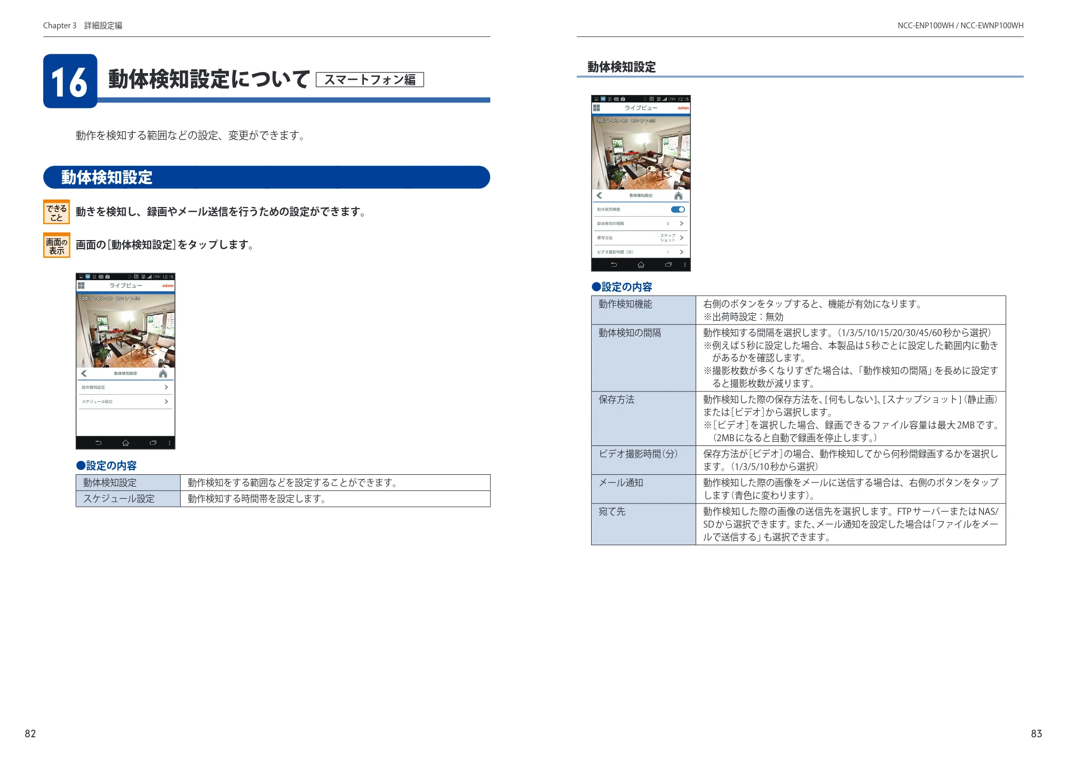Image resolution: width=1067 pixels, height=757 pixels.
Task: Open 保存方法 chevron next to スナップショット
Action: coord(682,238)
